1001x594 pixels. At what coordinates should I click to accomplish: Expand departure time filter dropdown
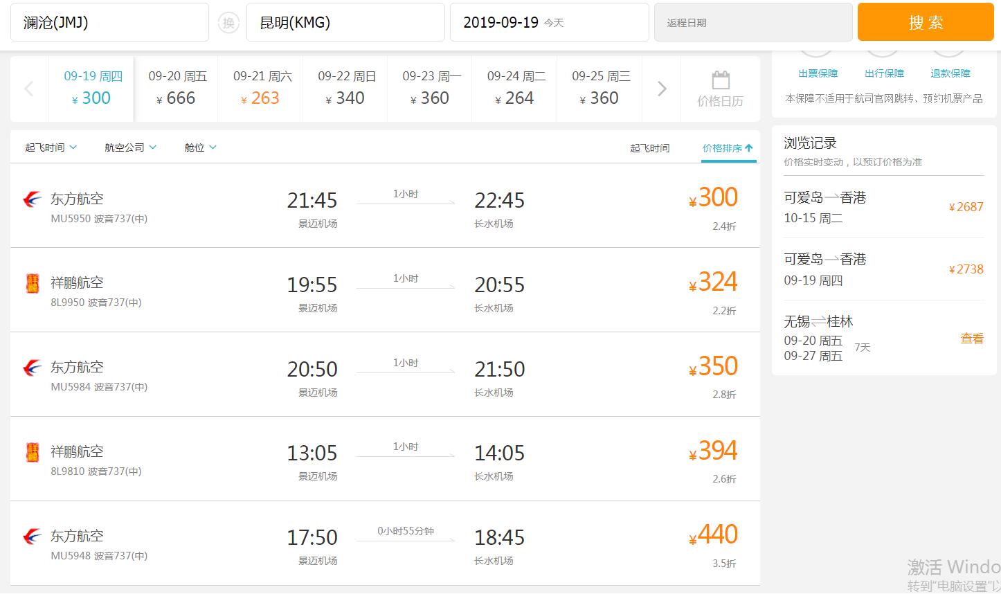(x=51, y=147)
